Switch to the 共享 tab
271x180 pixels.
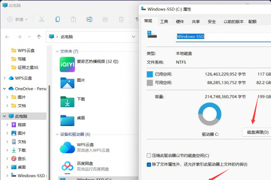(196, 22)
